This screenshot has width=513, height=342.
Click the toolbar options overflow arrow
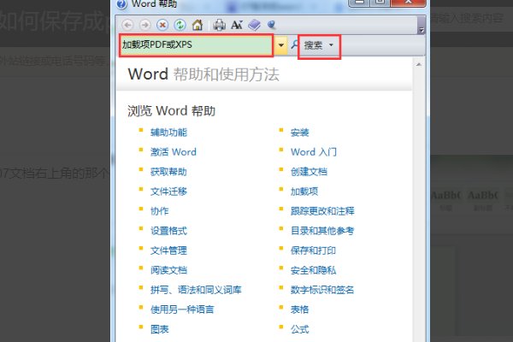pos(422,30)
